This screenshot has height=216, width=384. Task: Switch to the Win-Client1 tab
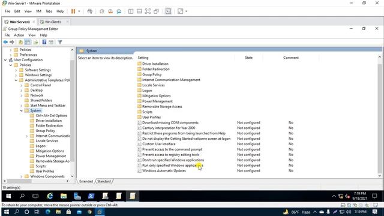pyautogui.click(x=52, y=22)
